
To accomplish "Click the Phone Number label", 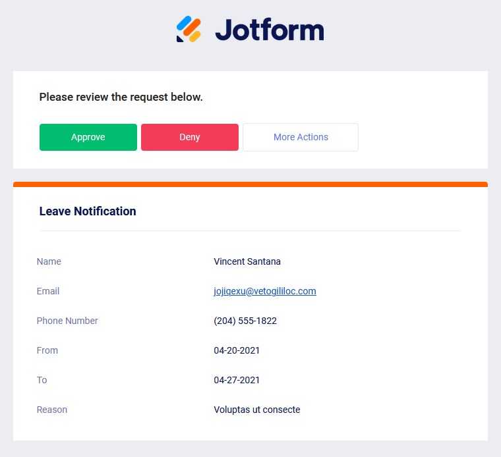I will pyautogui.click(x=67, y=321).
